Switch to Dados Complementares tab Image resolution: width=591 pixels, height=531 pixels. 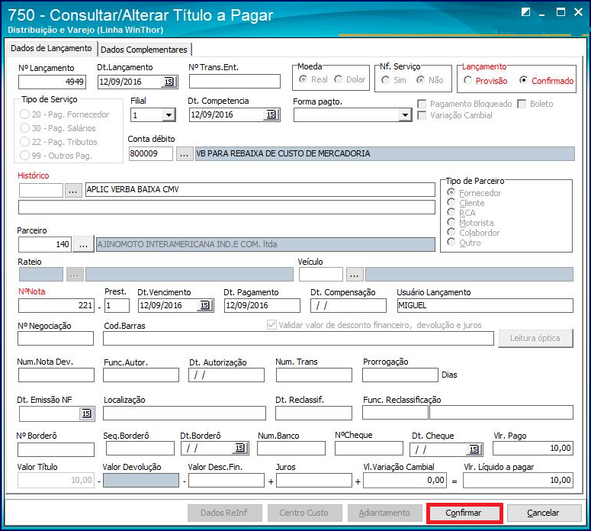coord(144,50)
